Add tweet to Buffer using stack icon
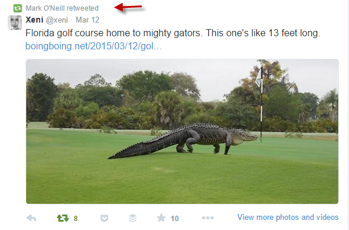This screenshot has height=230, width=349. click(x=133, y=218)
